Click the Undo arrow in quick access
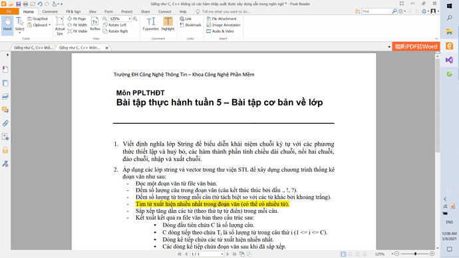 pyautogui.click(x=40, y=4)
